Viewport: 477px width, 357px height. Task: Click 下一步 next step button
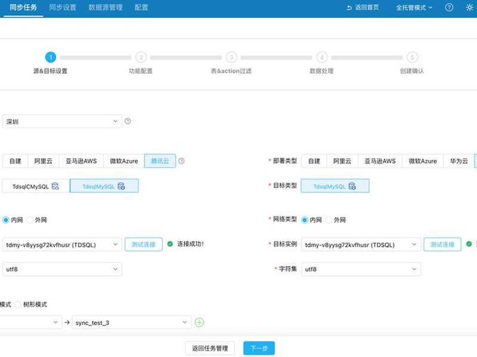[259, 348]
